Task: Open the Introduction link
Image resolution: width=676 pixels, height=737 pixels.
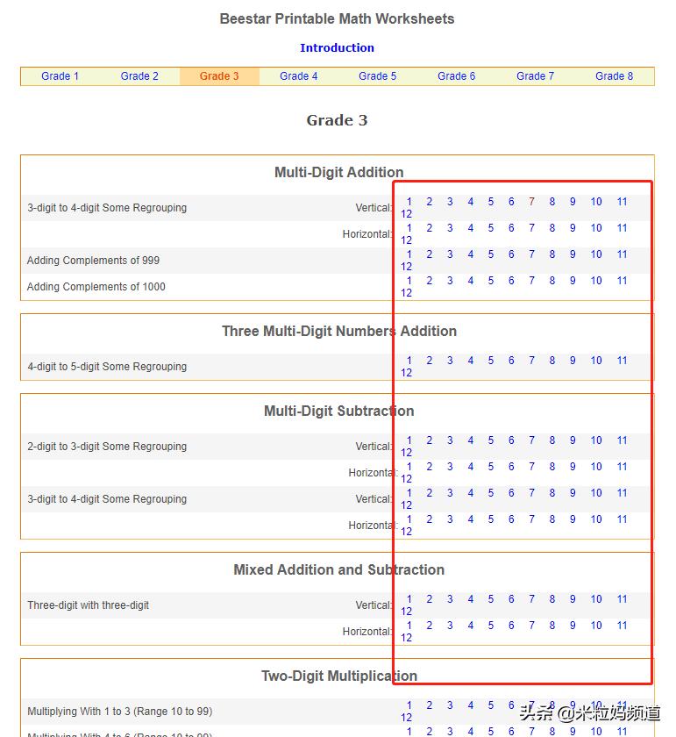Action: click(x=337, y=48)
